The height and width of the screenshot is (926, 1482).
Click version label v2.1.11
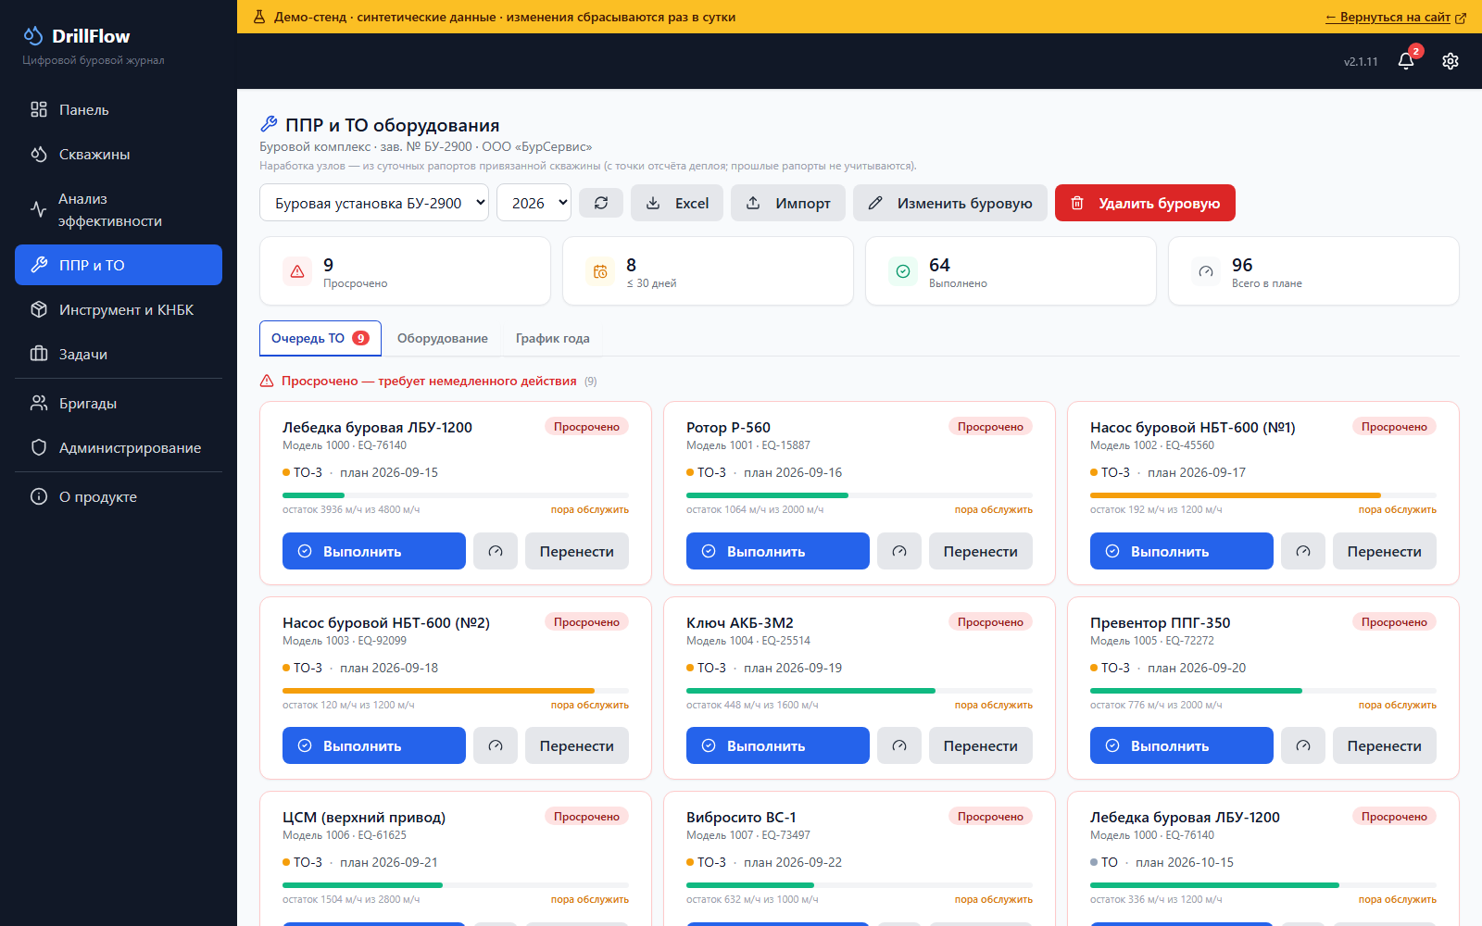1361,62
